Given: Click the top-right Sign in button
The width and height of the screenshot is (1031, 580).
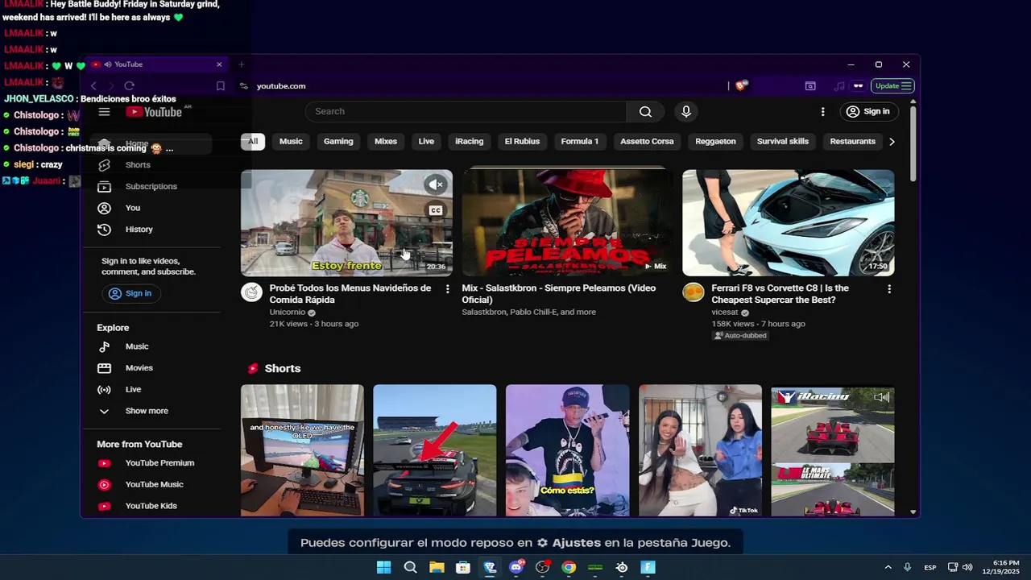Looking at the screenshot, I should [x=868, y=112].
